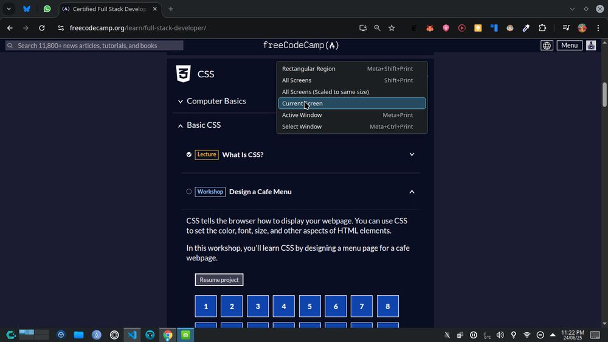Click the virtual desktop pager

[33, 335]
